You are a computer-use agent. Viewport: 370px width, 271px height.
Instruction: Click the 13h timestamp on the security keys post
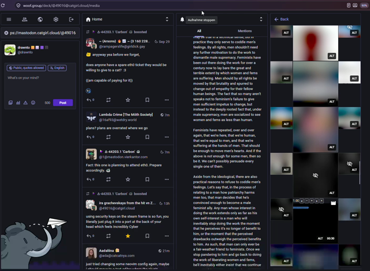[x=166, y=203]
